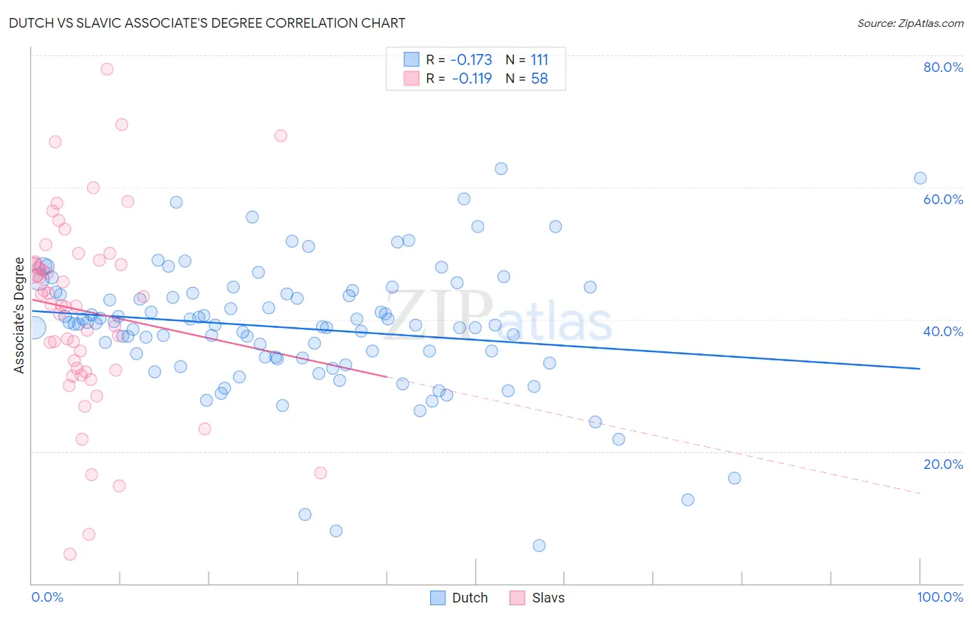This screenshot has width=972, height=617.
Task: Click the Associate's Degree axis label
Action: [19, 315]
